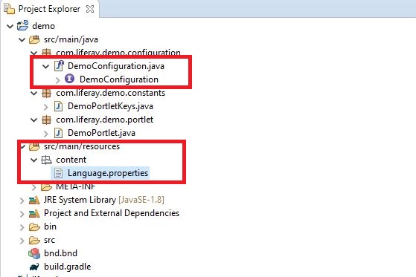This screenshot has width=416, height=277.
Task: Click the root src folder icon
Action: 34,241
